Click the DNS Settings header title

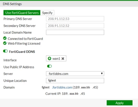[x=12, y=4]
